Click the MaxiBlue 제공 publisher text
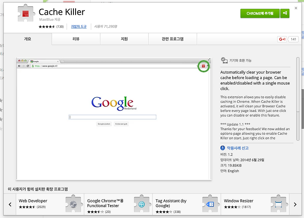 coord(50,19)
